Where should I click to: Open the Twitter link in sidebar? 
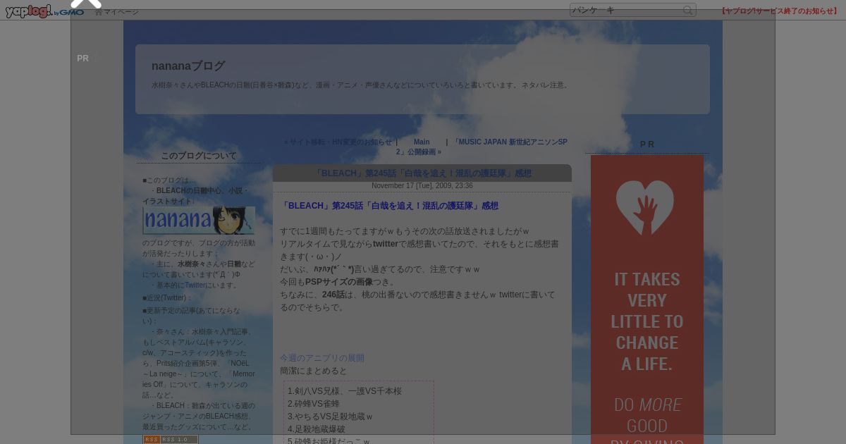[195, 285]
